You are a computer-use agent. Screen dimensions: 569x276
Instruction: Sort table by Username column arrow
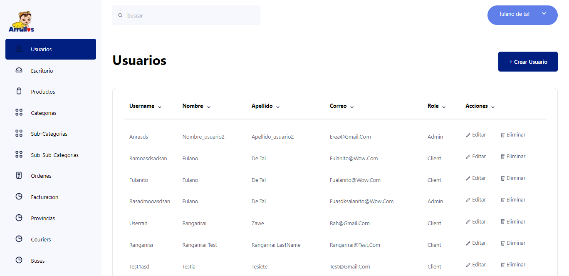pos(160,107)
